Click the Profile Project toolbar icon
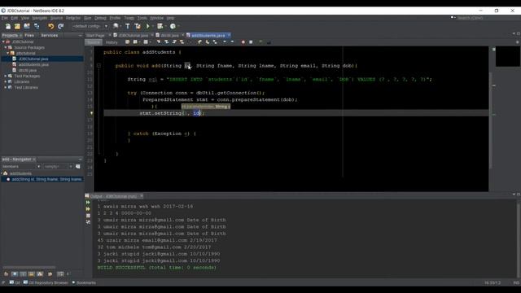The width and height of the screenshot is (521, 293). coord(173,26)
